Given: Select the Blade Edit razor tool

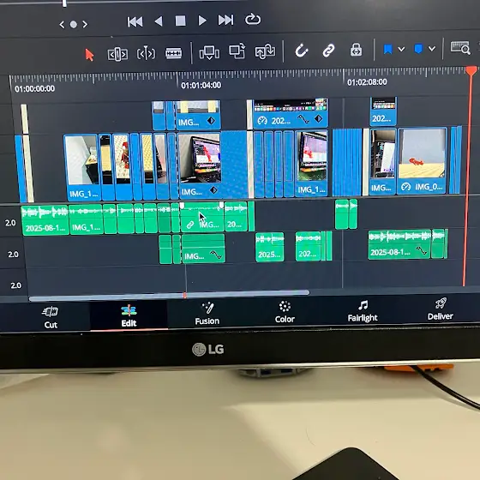Looking at the screenshot, I should coord(173,53).
